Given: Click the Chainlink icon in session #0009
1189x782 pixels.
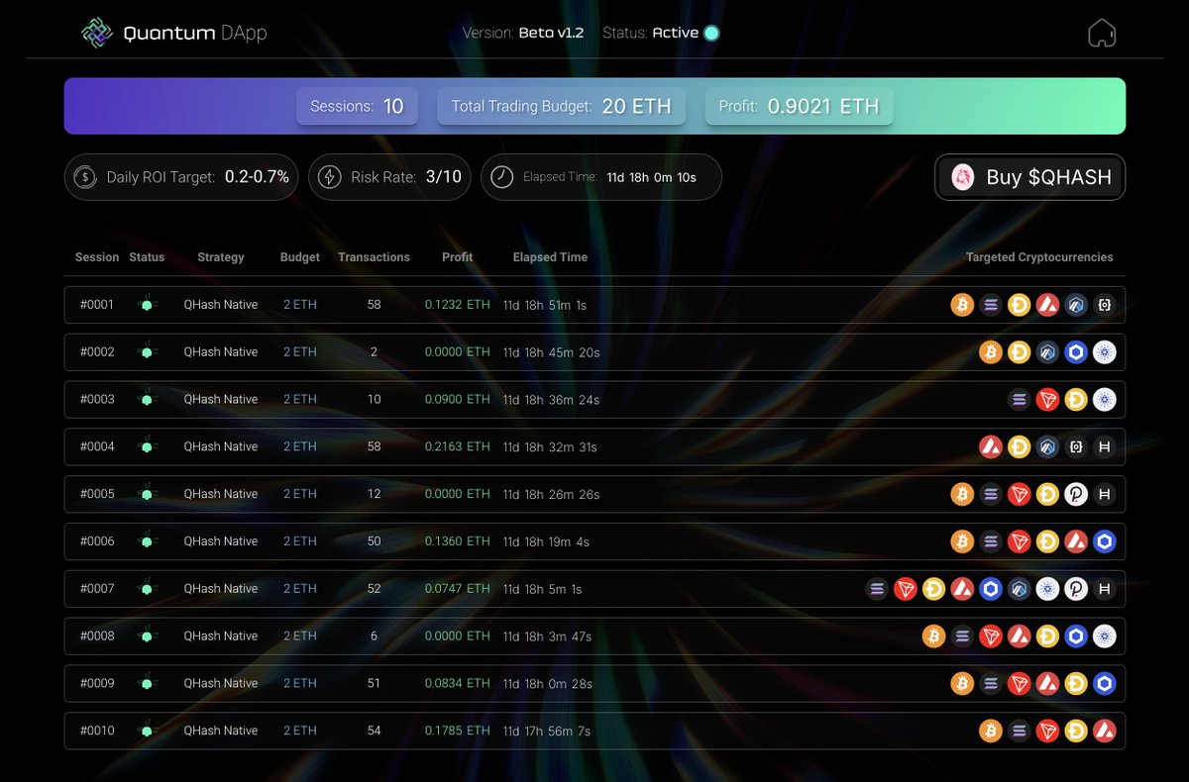Looking at the screenshot, I should (1105, 683).
